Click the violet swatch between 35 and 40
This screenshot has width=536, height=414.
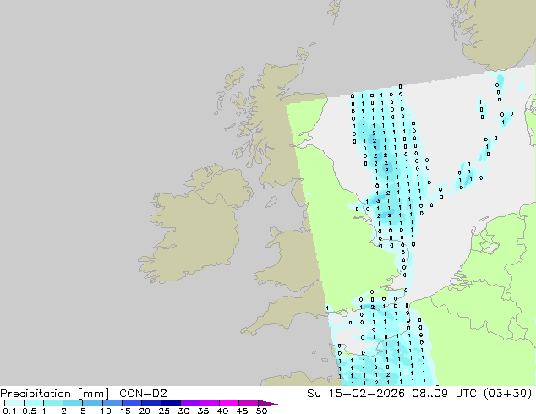click(x=209, y=403)
